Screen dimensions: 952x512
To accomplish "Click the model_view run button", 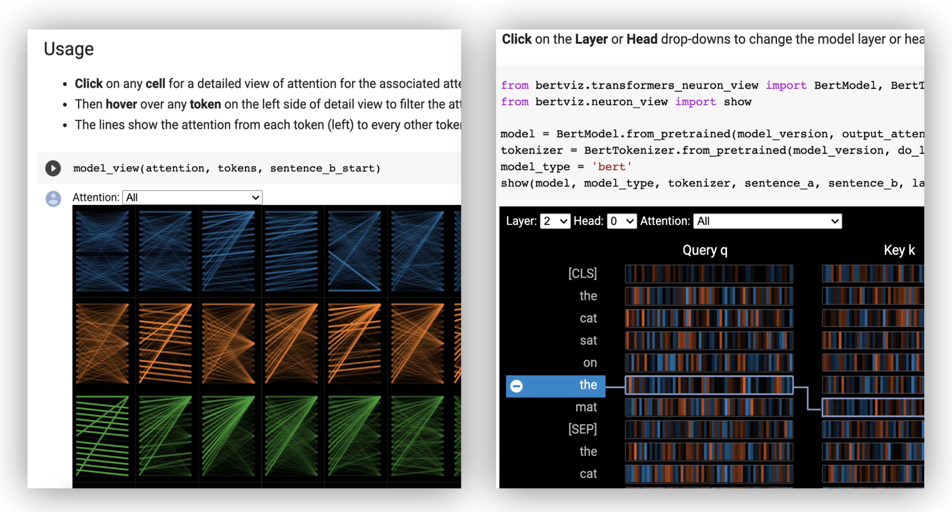I will pos(53,169).
